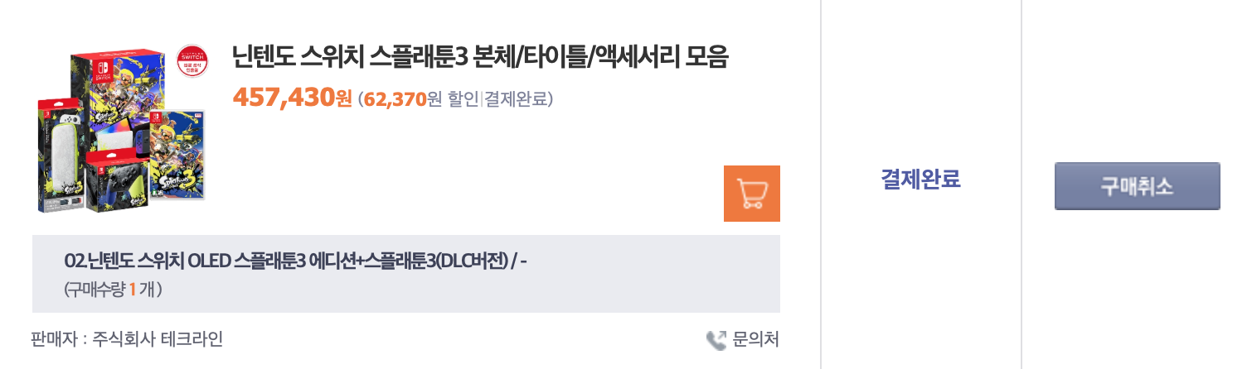Click the Pro Controller box in product image
The width and height of the screenshot is (1252, 369).
coord(116,182)
